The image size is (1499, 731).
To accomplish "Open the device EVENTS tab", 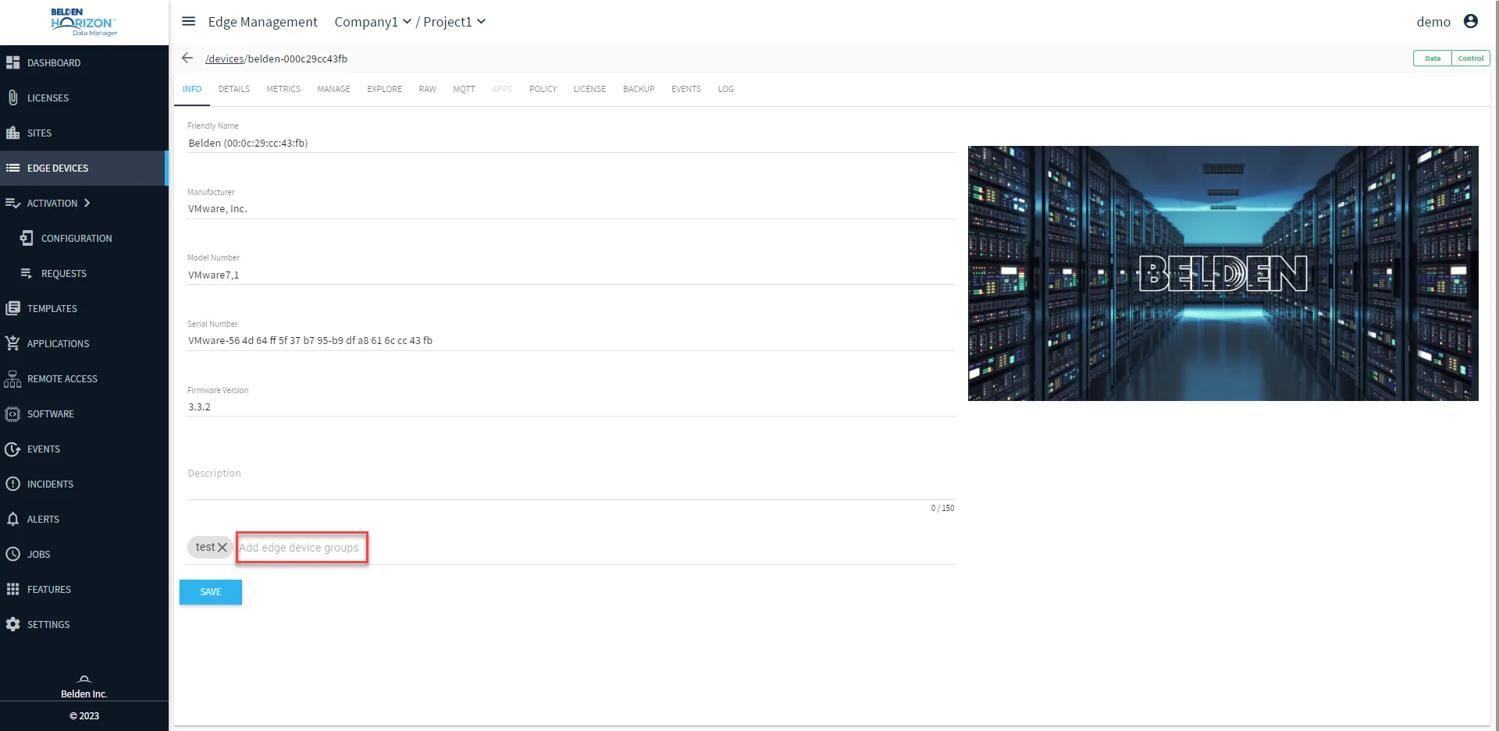I will coord(686,89).
